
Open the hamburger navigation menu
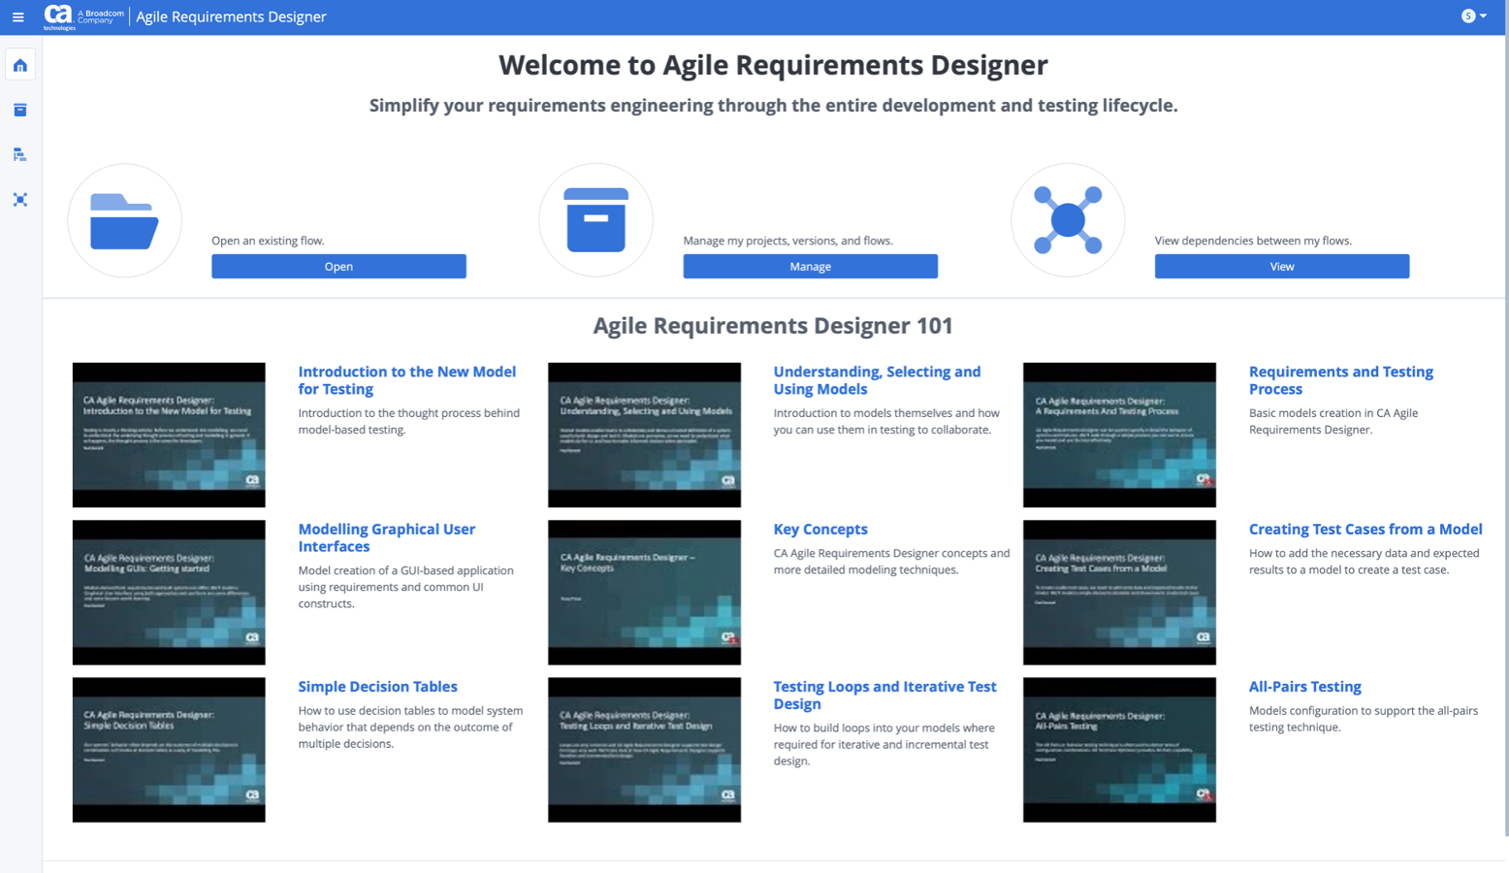(17, 16)
